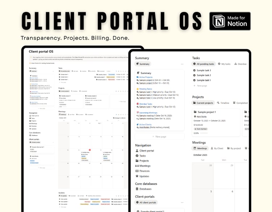The width and height of the screenshot is (272, 212).
Task: Switch to the My tasks tab
Action: pyautogui.click(x=224, y=64)
